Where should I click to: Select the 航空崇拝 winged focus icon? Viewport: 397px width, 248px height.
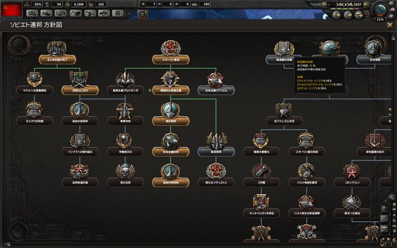[x=216, y=141]
